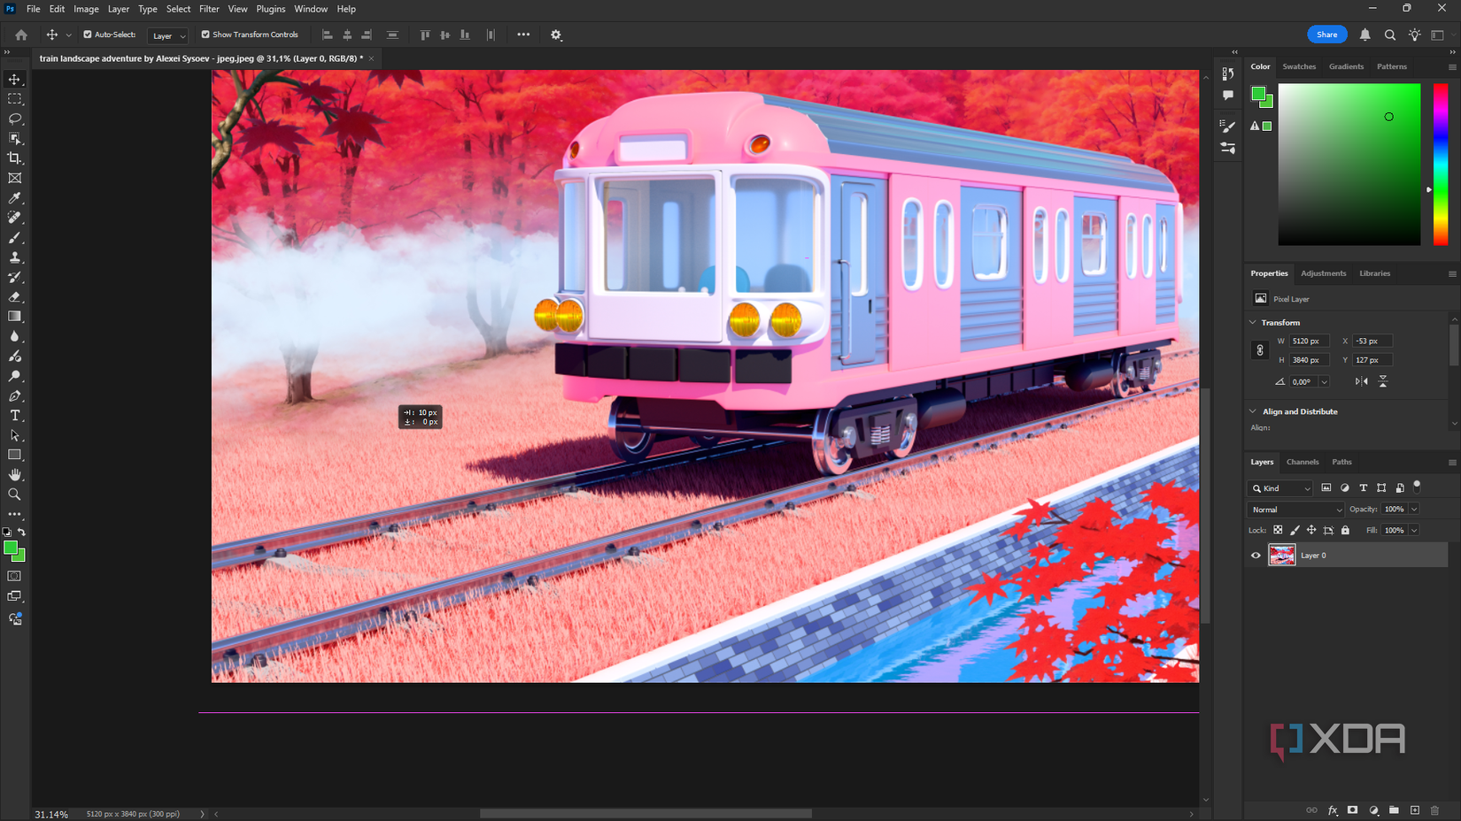Image resolution: width=1461 pixels, height=821 pixels.
Task: Select the Crop tool
Action: pyautogui.click(x=15, y=158)
